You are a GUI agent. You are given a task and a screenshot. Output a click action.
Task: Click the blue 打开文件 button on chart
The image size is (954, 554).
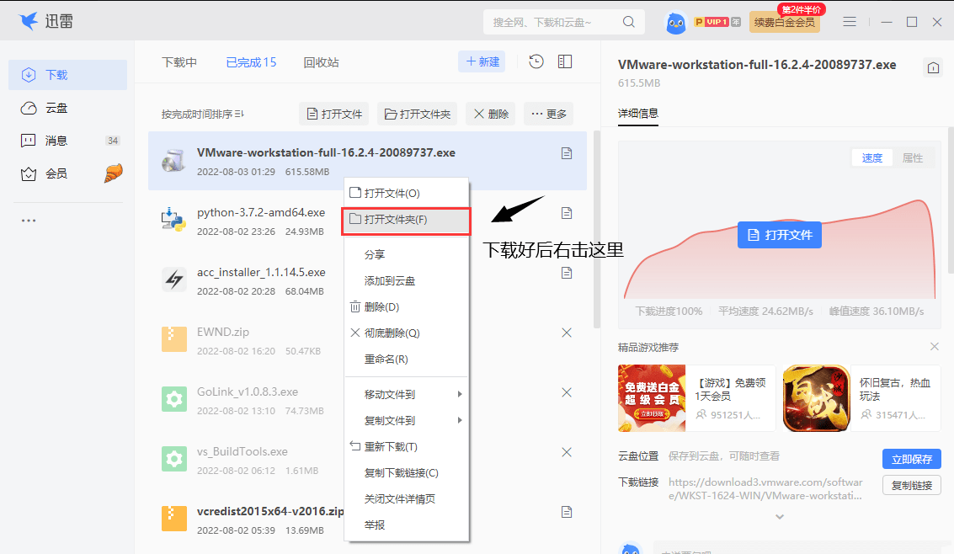780,235
